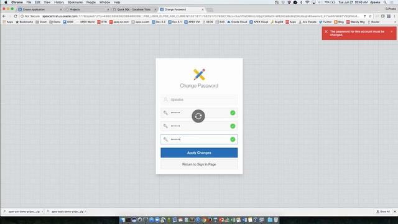Viewport: 398px width, 224px height.
Task: Open the Twitter bookmark
Action: [325, 22]
